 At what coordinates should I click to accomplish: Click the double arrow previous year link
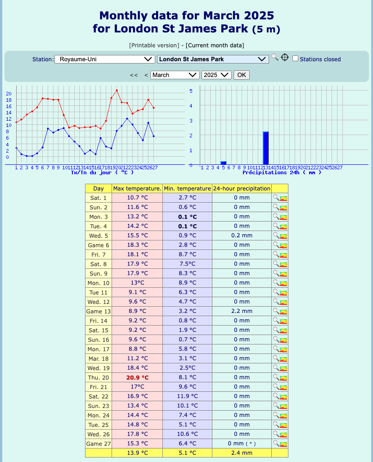[x=134, y=75]
